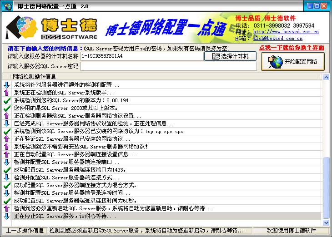Click purple arrow beside 检测到您必须重新启动SQL Server服务 row
Viewport: 332px width, 237px height.
(x=6, y=208)
